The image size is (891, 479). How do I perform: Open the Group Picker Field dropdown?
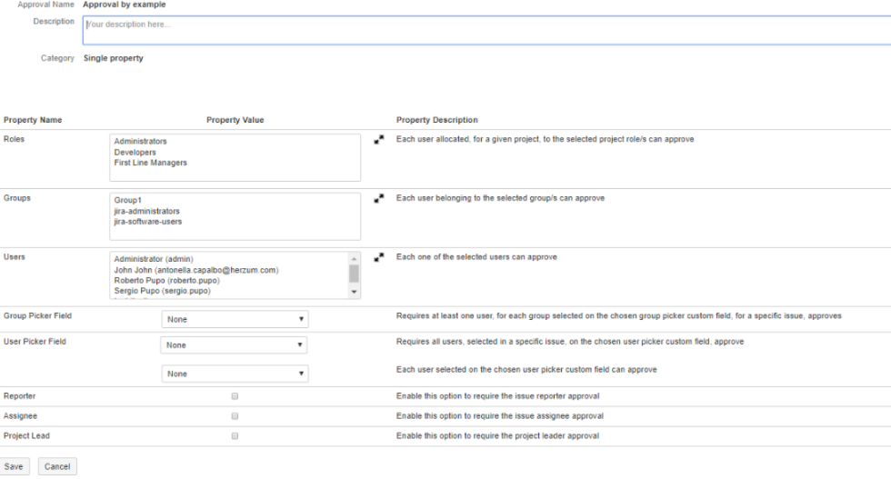[x=235, y=319]
